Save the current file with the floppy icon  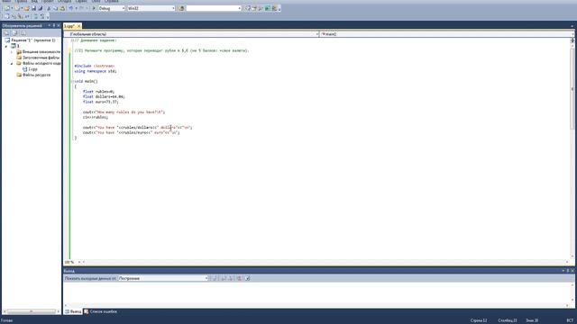tap(33, 8)
